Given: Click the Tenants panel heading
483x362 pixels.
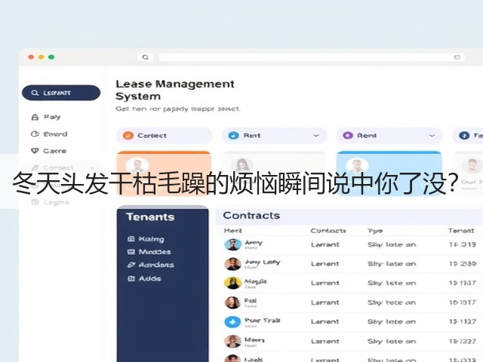Looking at the screenshot, I should click(x=150, y=217).
